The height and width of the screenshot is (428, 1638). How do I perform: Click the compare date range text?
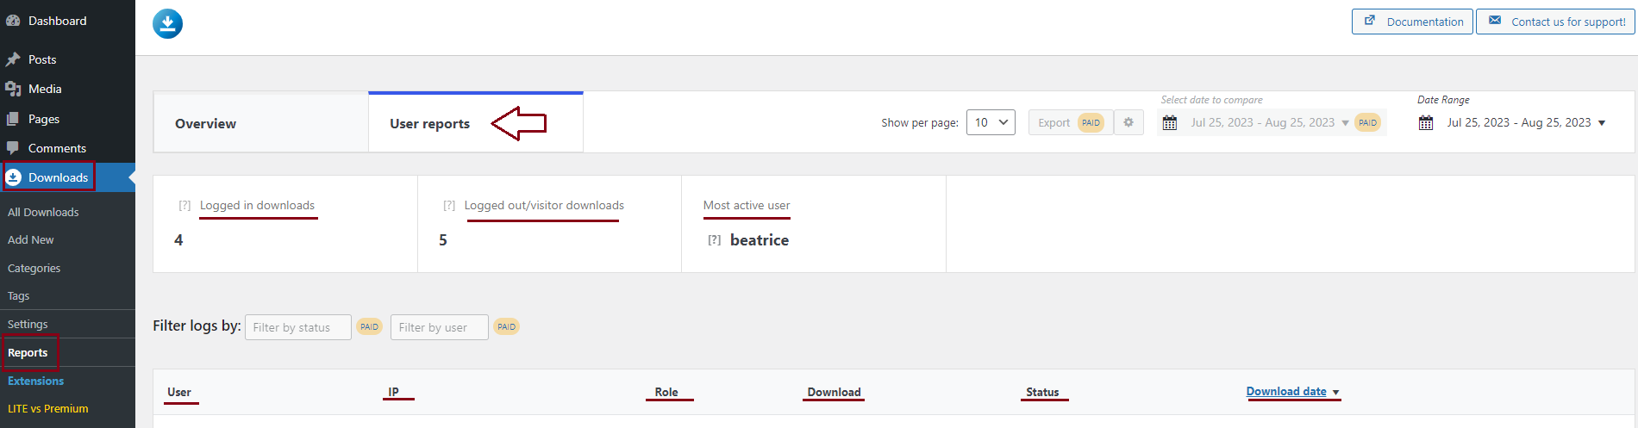pos(1262,122)
